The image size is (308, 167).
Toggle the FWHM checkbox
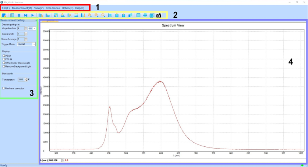pos(4,59)
